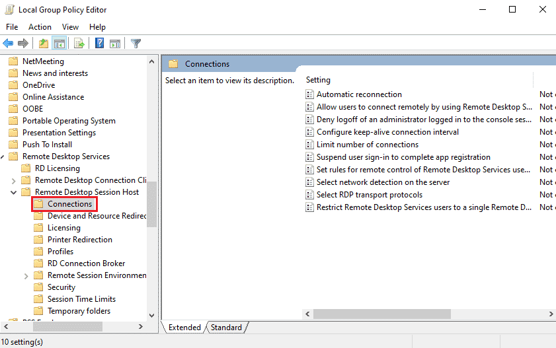Toggle Show/Hide Action Pane icon

[x=115, y=44]
